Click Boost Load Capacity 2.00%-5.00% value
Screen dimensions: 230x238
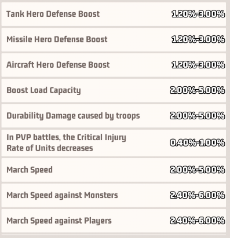[198, 90]
